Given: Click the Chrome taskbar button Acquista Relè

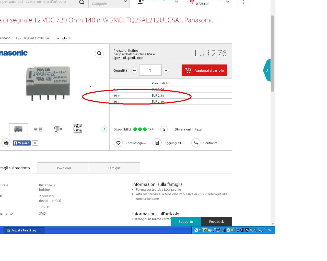Looking at the screenshot, I should click(x=24, y=230).
